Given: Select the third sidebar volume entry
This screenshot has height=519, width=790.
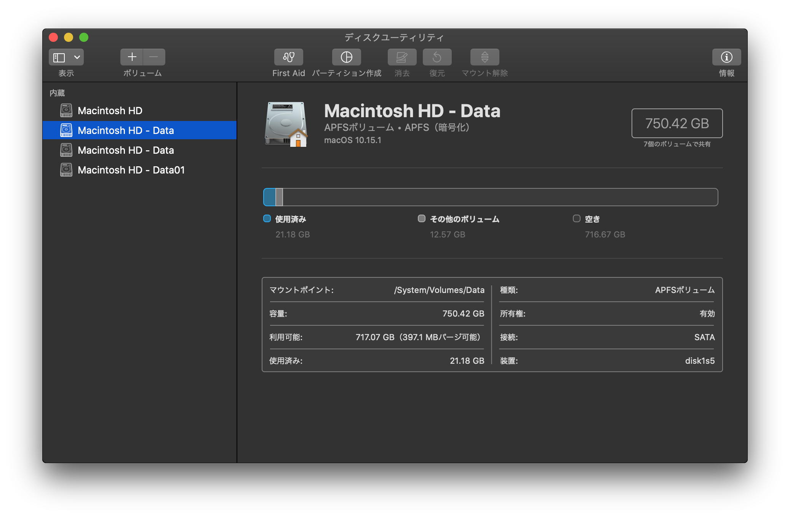Looking at the screenshot, I should coord(126,150).
